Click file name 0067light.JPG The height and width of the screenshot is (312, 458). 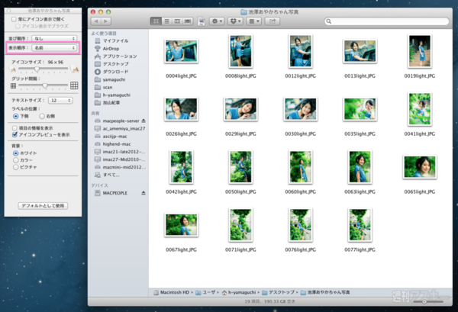(182, 249)
